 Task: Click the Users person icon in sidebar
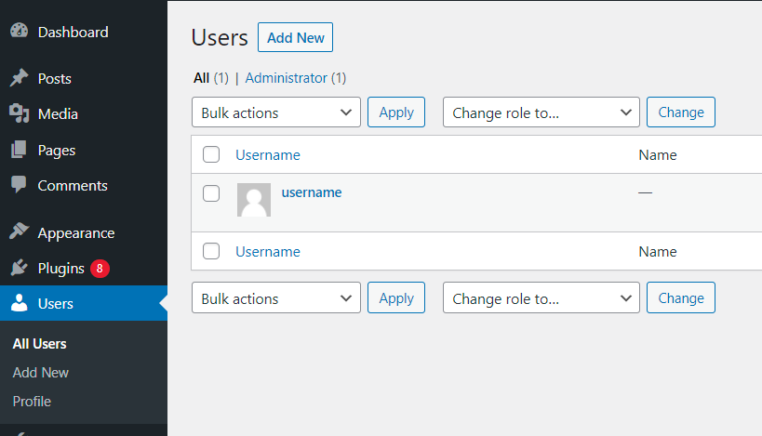pos(19,304)
